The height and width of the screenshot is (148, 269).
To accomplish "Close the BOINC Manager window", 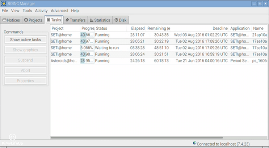I will (x=265, y=4).
